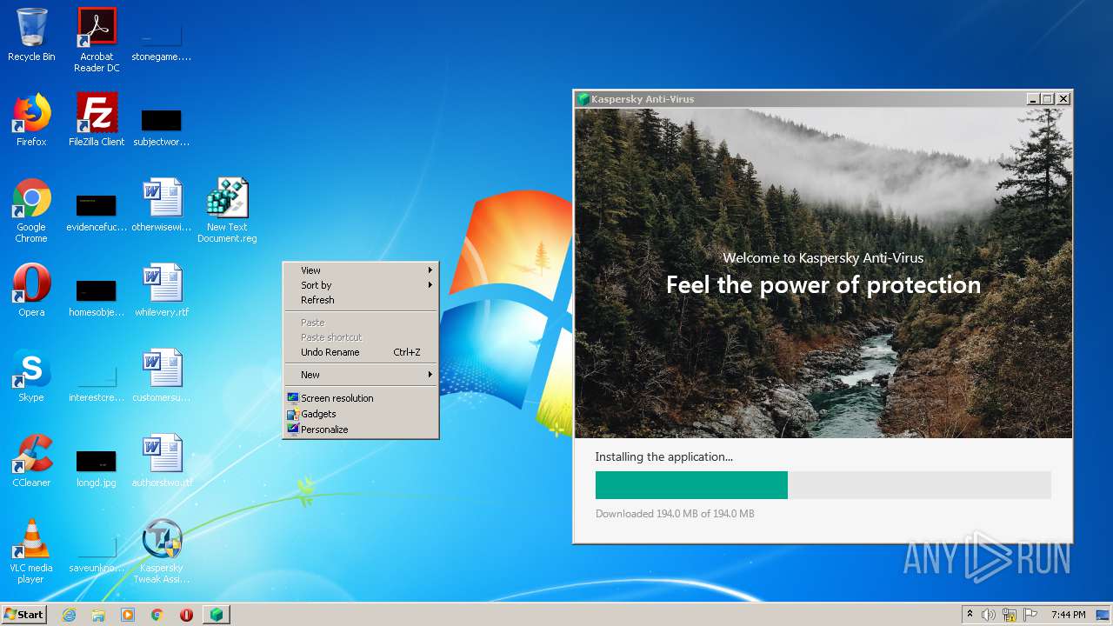Image resolution: width=1113 pixels, height=626 pixels.
Task: Select the stonegame file icon
Action: point(162,40)
